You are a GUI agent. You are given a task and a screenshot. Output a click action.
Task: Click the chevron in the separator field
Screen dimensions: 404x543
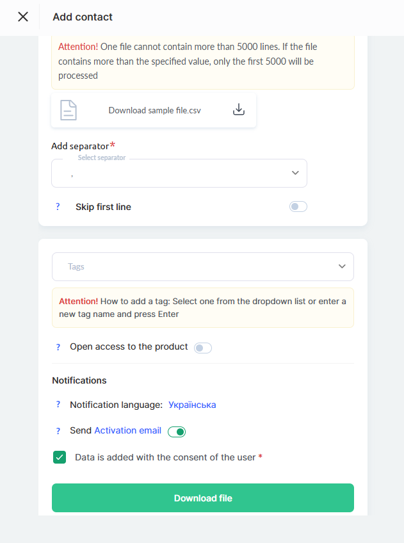pyautogui.click(x=295, y=173)
